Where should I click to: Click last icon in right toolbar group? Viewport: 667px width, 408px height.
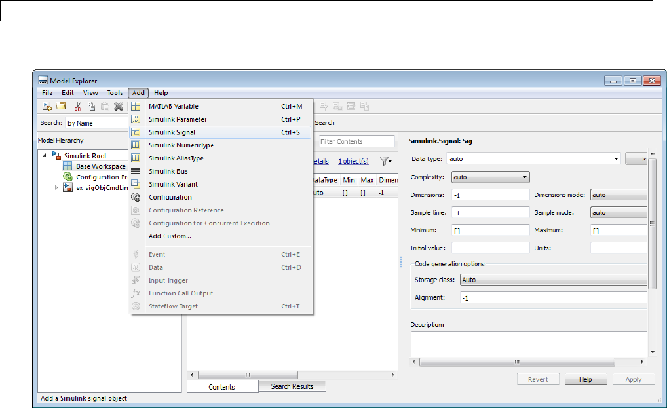[364, 106]
